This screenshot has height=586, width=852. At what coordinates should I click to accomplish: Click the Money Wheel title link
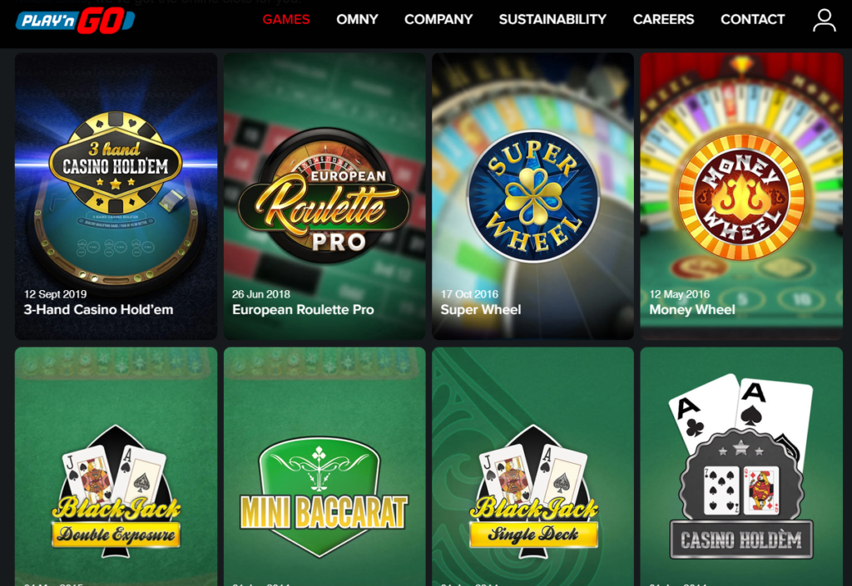[692, 310]
